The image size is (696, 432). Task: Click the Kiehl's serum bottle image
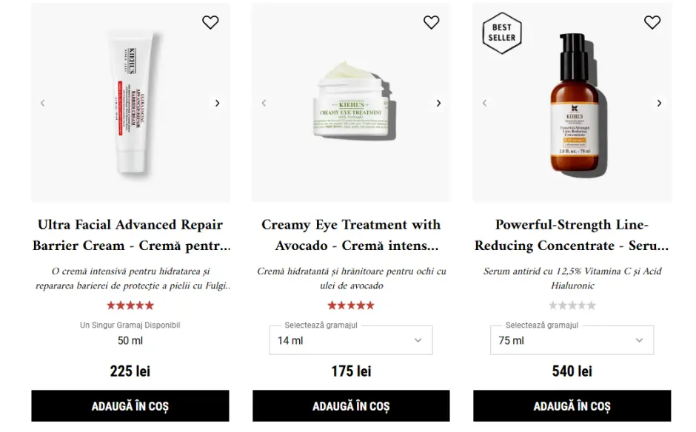tap(574, 104)
